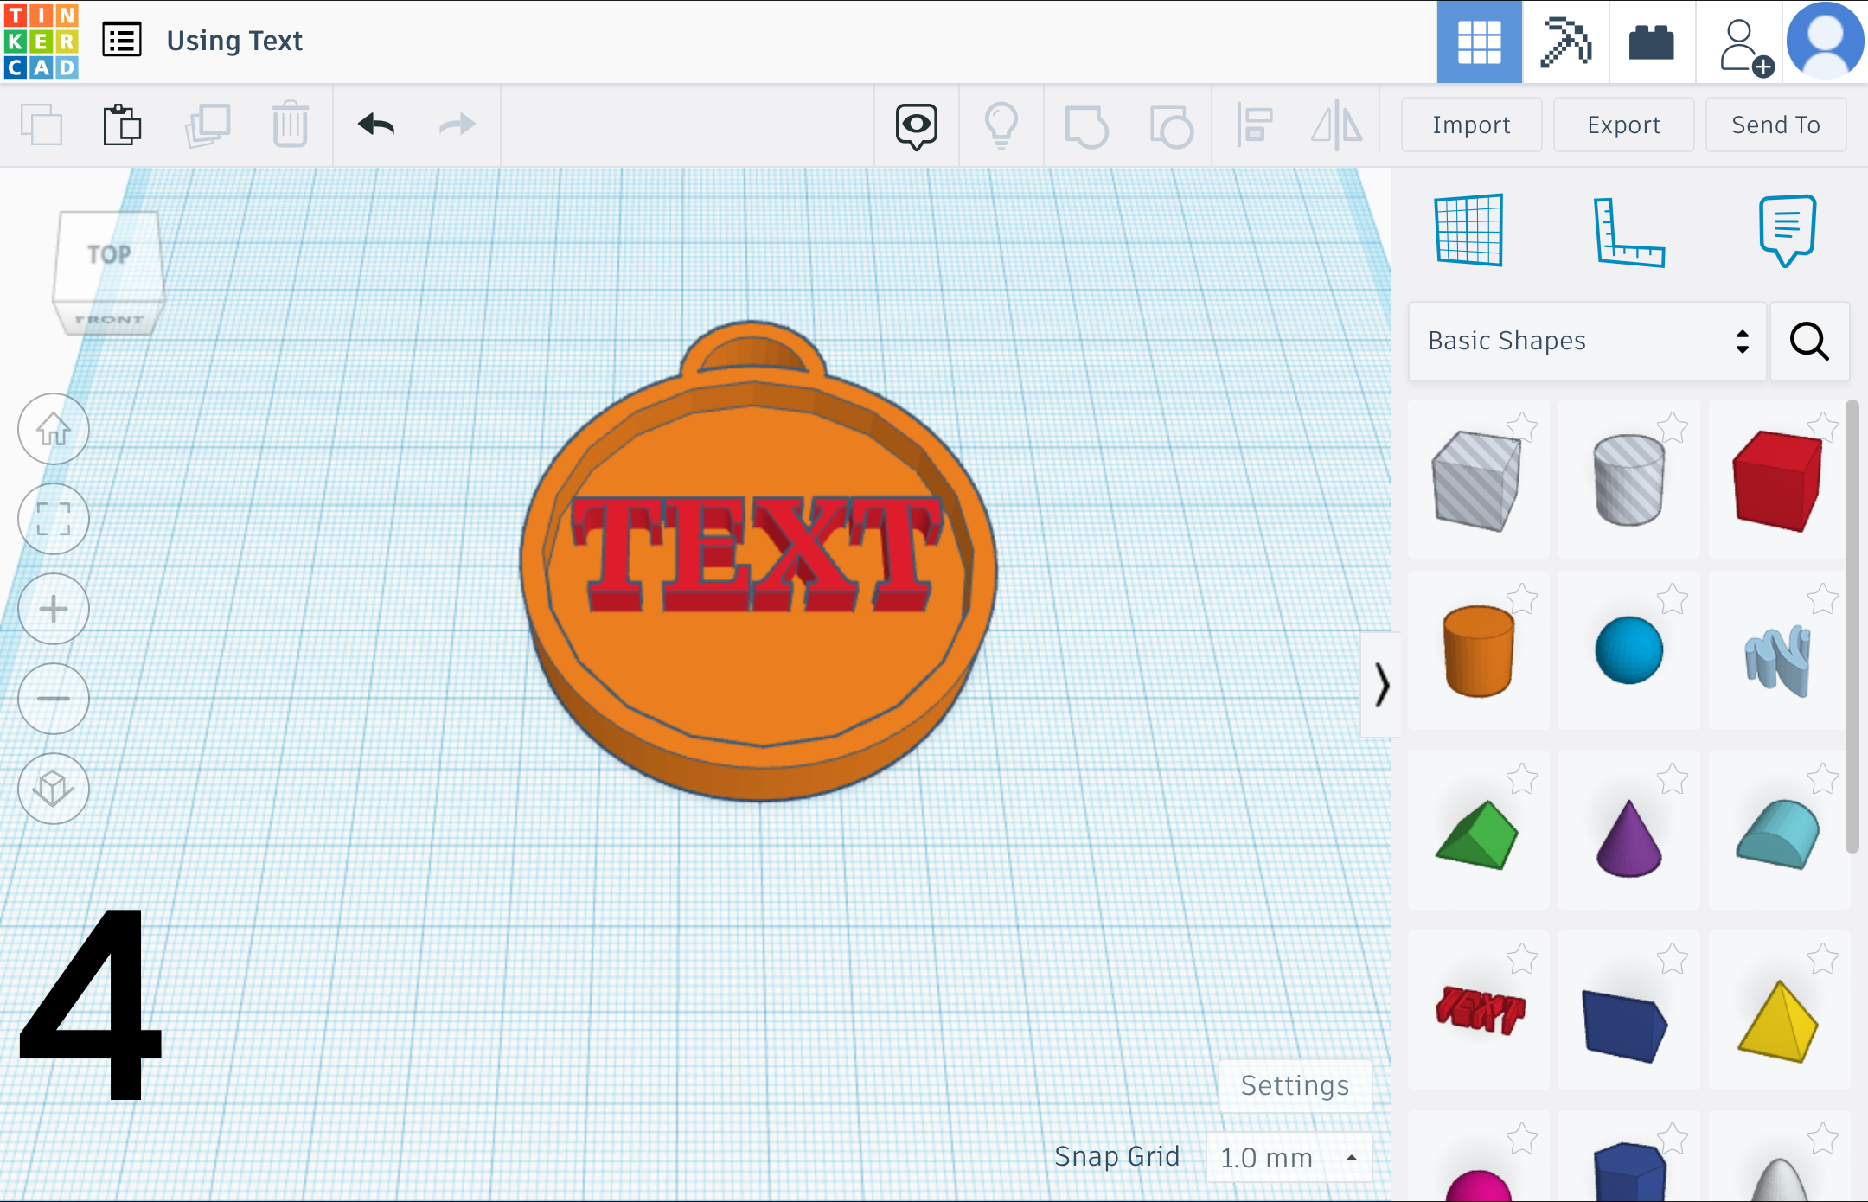The image size is (1868, 1202).
Task: Pick the yellow Pyramid shape
Action: 1778,1020
